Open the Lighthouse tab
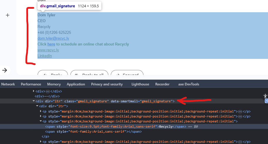 click(x=140, y=84)
